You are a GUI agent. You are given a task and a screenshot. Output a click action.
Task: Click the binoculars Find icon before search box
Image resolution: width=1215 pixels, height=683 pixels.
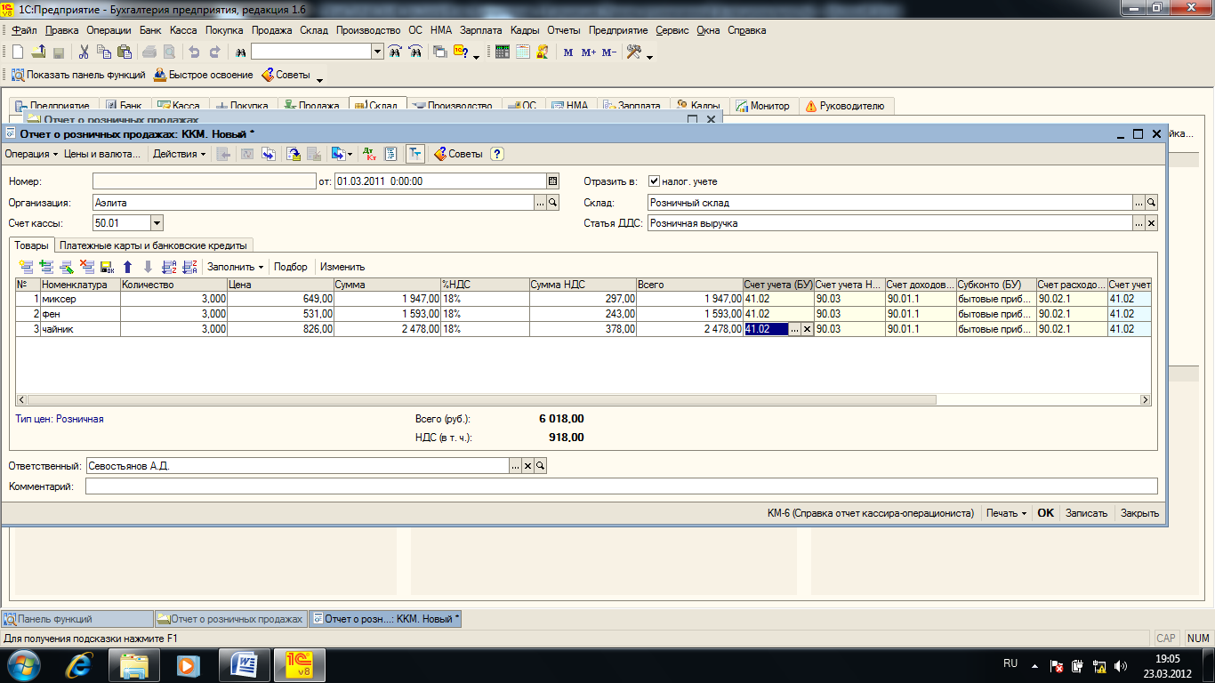(x=240, y=52)
